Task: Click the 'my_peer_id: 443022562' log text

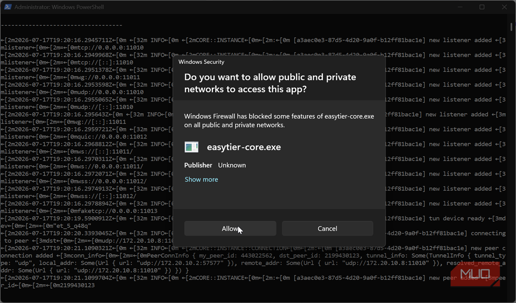Action: (x=236, y=256)
